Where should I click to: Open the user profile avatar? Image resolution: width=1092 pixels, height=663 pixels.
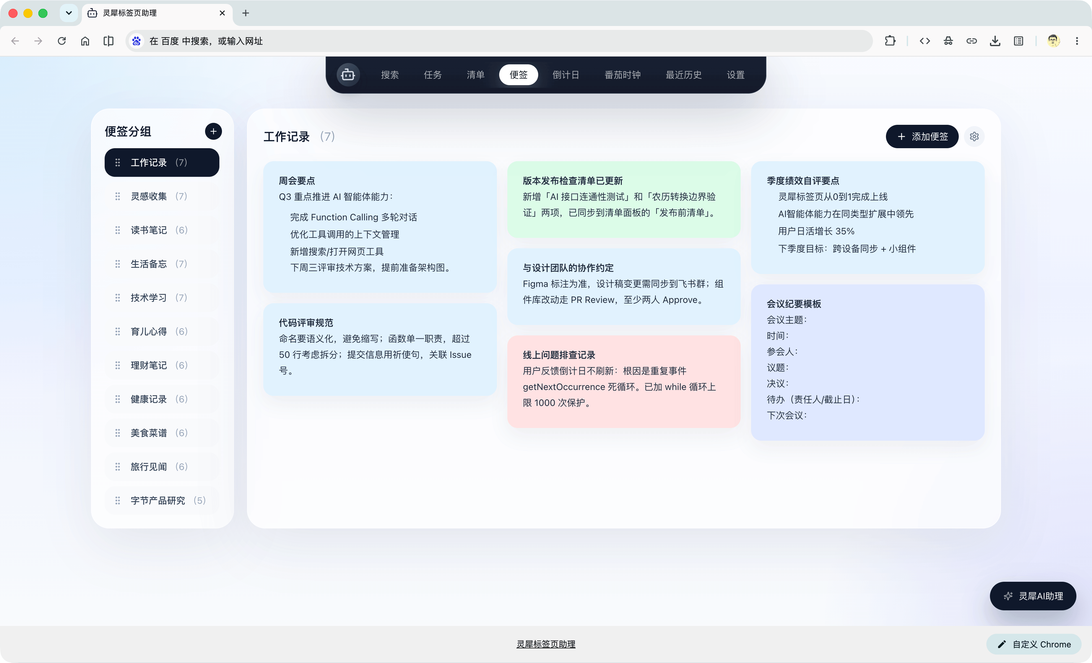pyautogui.click(x=1053, y=41)
